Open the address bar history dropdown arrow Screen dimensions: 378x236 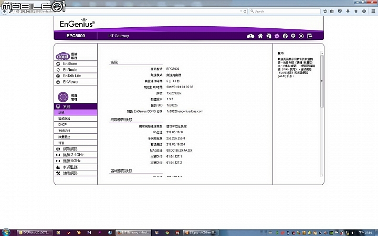click(x=241, y=12)
